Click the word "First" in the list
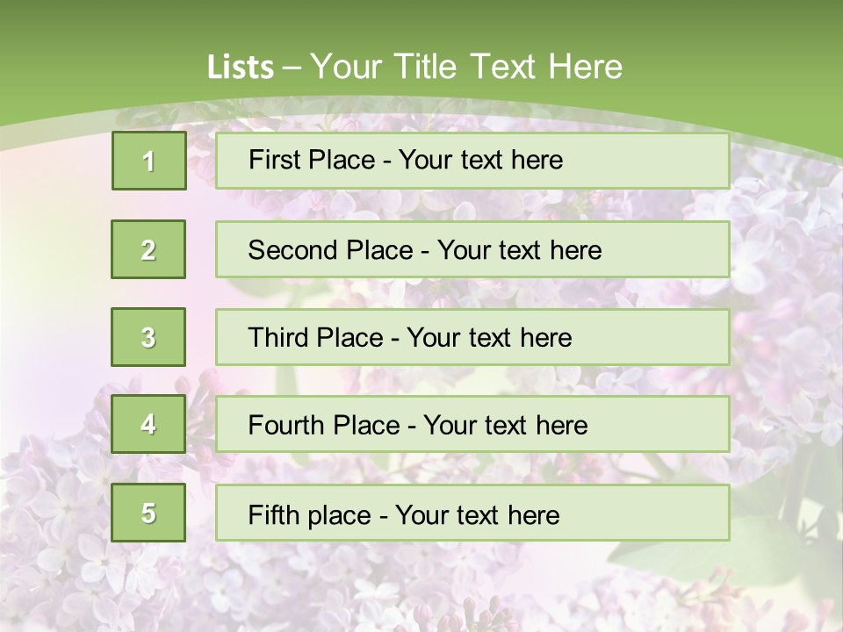The image size is (843, 632). pos(272,160)
